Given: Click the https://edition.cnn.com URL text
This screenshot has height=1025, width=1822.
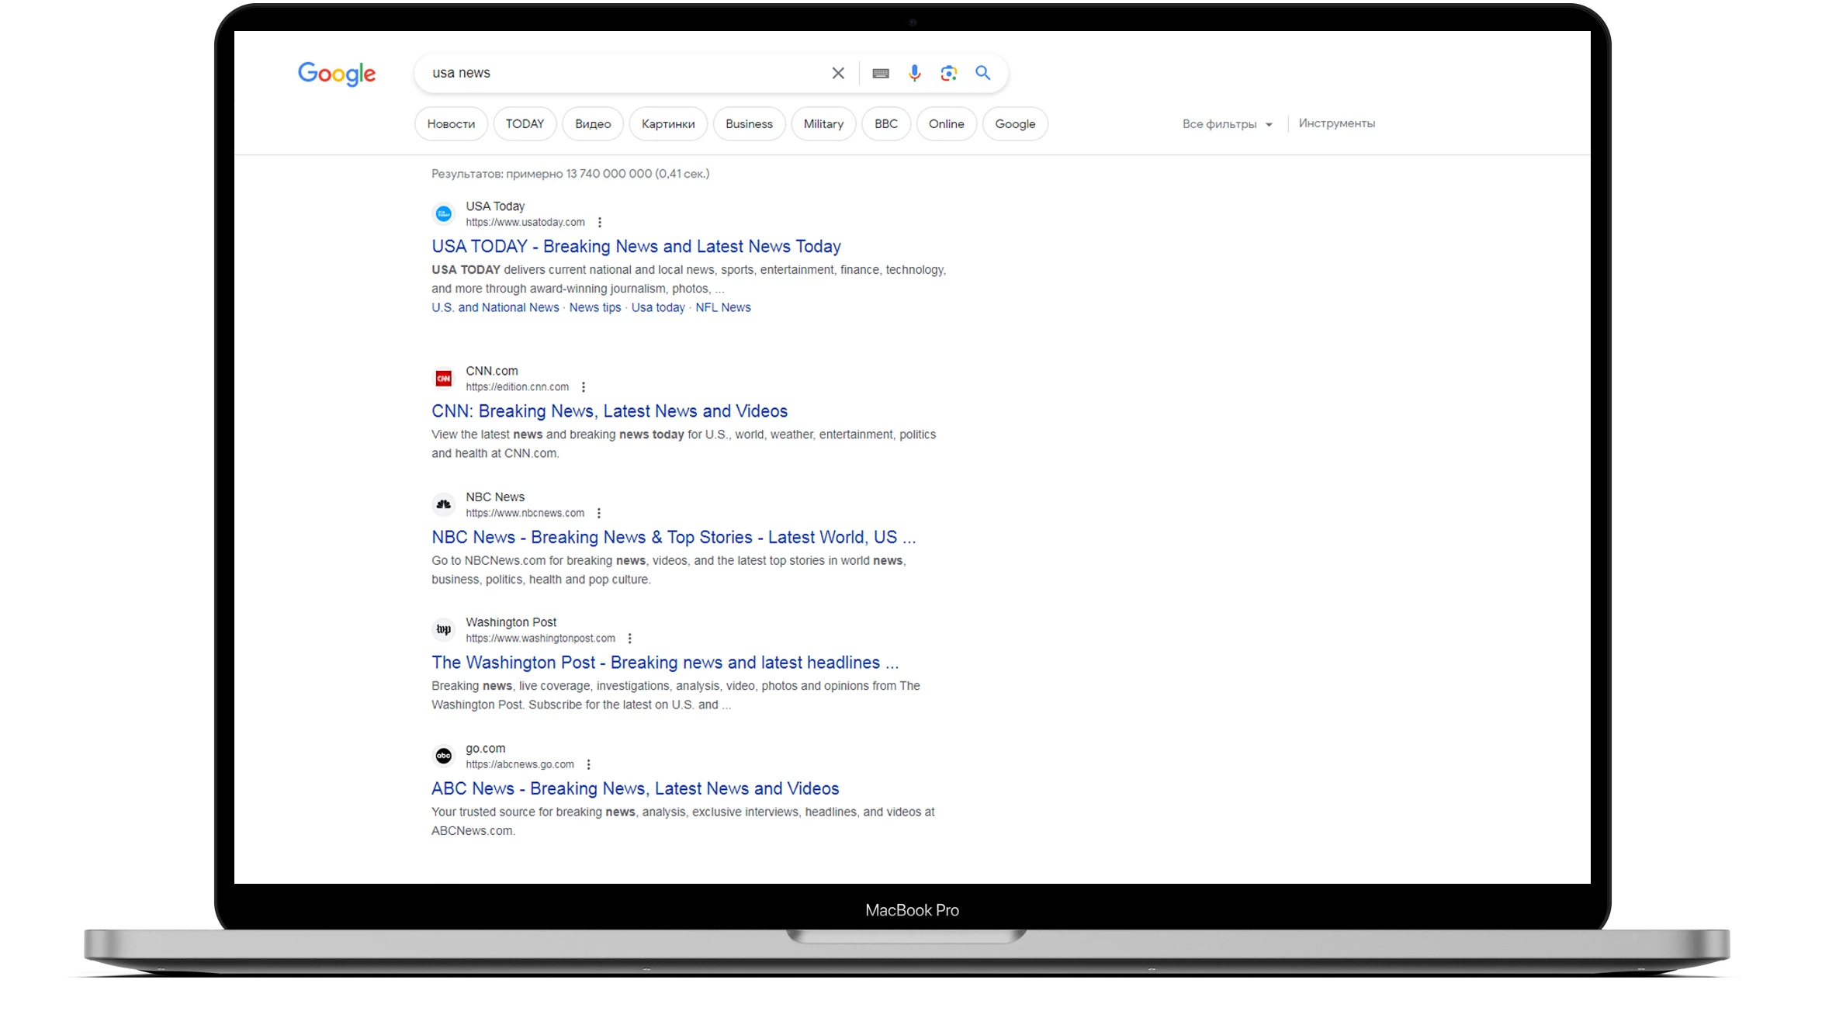Looking at the screenshot, I should 518,387.
